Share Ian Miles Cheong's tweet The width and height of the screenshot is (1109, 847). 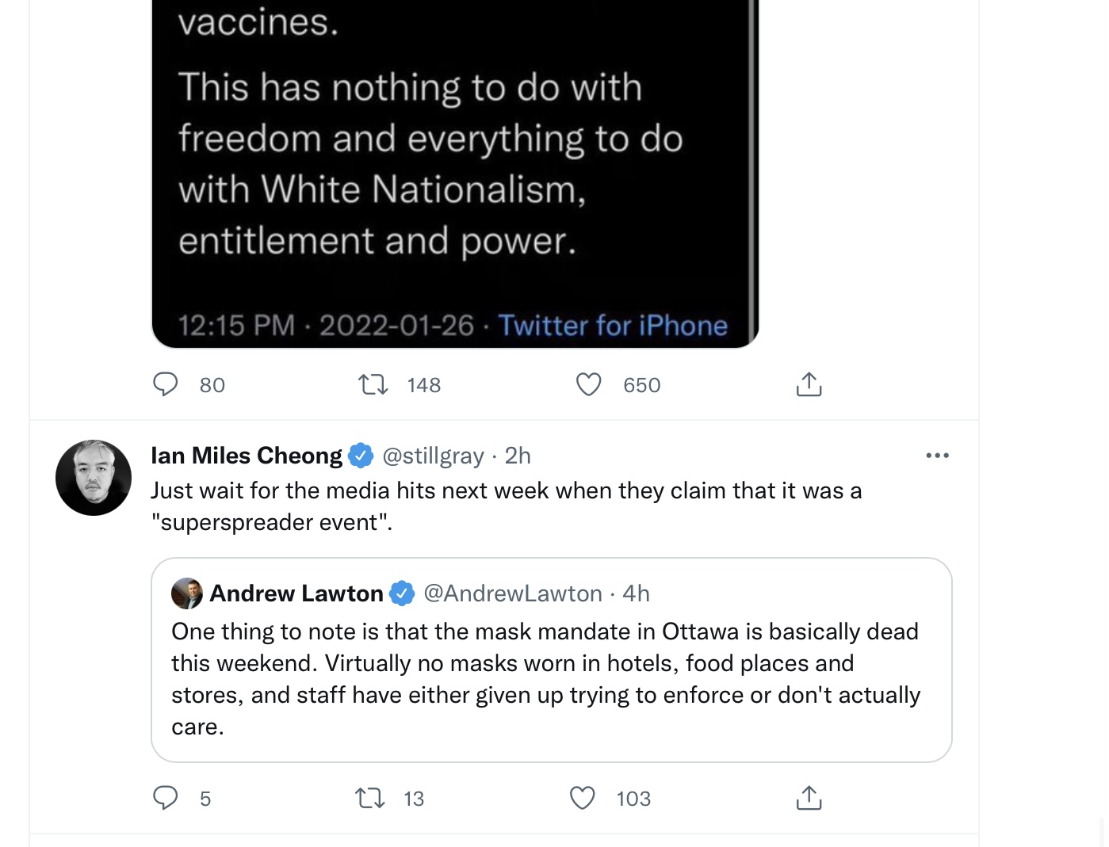pos(809,798)
